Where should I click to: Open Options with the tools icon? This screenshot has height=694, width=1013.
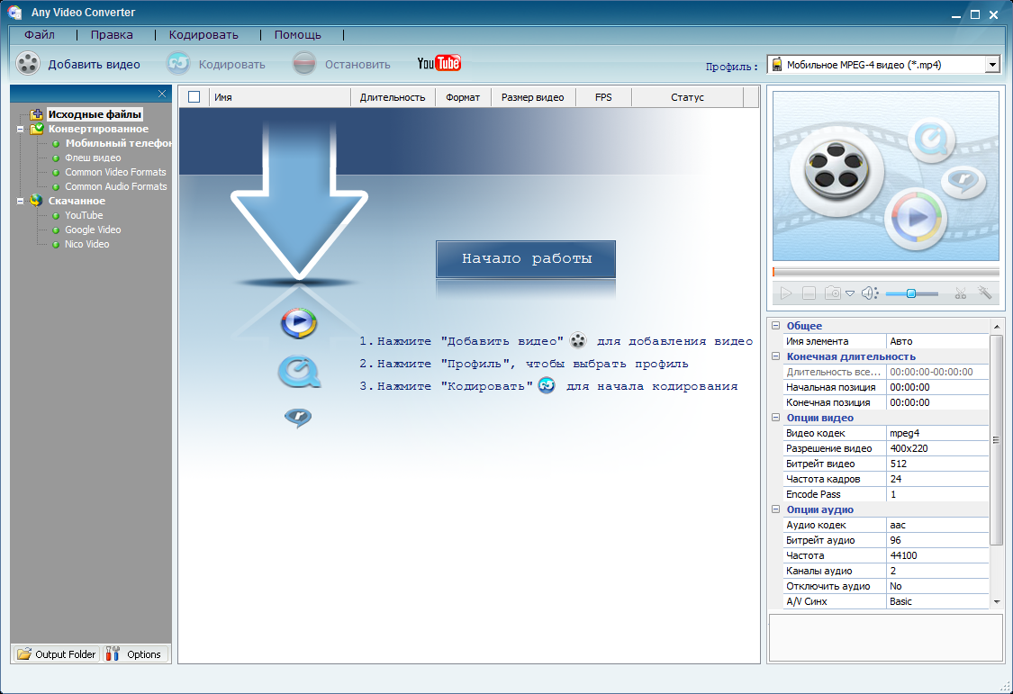[x=134, y=654]
